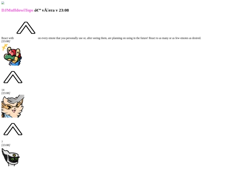
Task: Click the [23:08] timestamp above the Bowser emote
Action: click(6, 41)
